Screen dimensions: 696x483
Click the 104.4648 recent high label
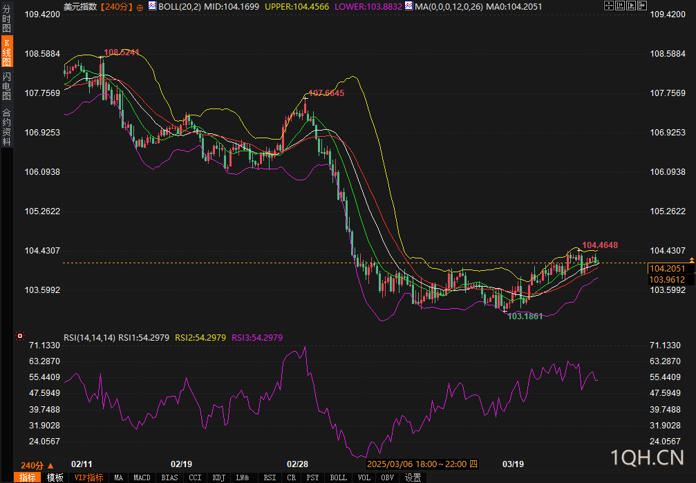(600, 245)
